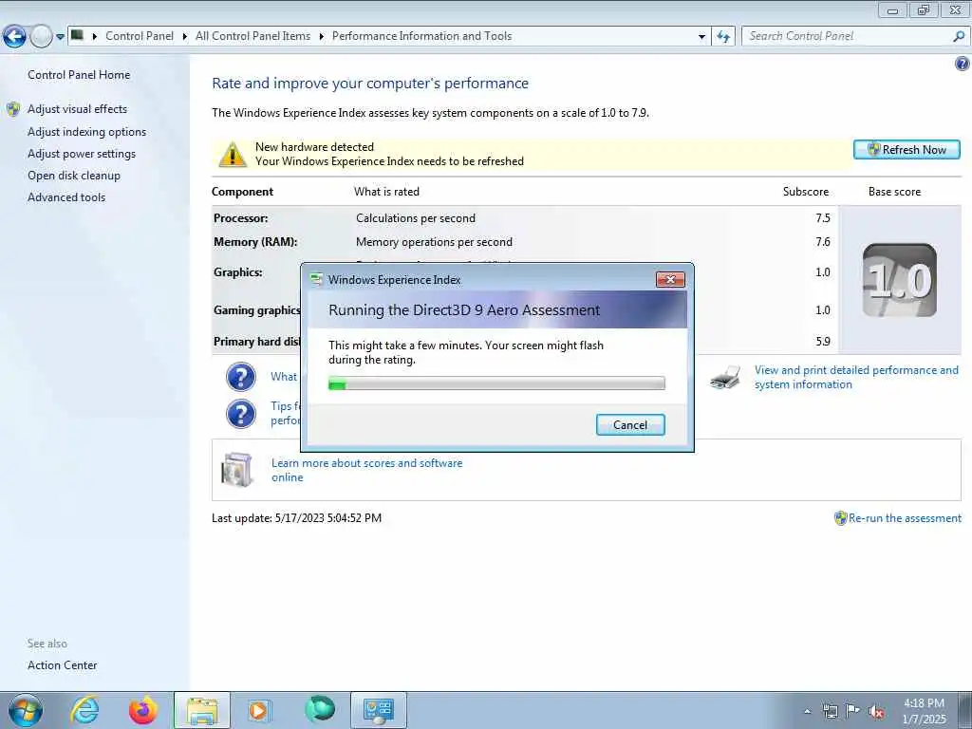The height and width of the screenshot is (729, 972).
Task: Click 'Memory operations per second' text
Action: pyautogui.click(x=434, y=242)
